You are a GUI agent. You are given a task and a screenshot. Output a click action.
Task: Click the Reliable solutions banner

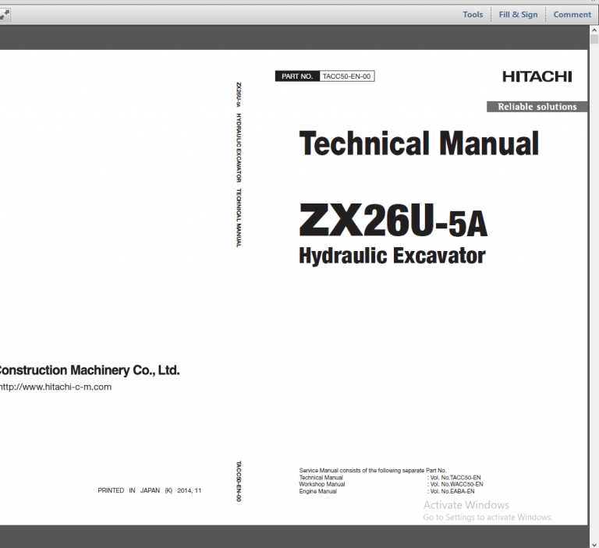537,107
